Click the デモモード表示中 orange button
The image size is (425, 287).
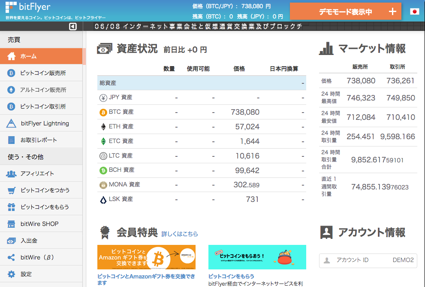point(346,12)
